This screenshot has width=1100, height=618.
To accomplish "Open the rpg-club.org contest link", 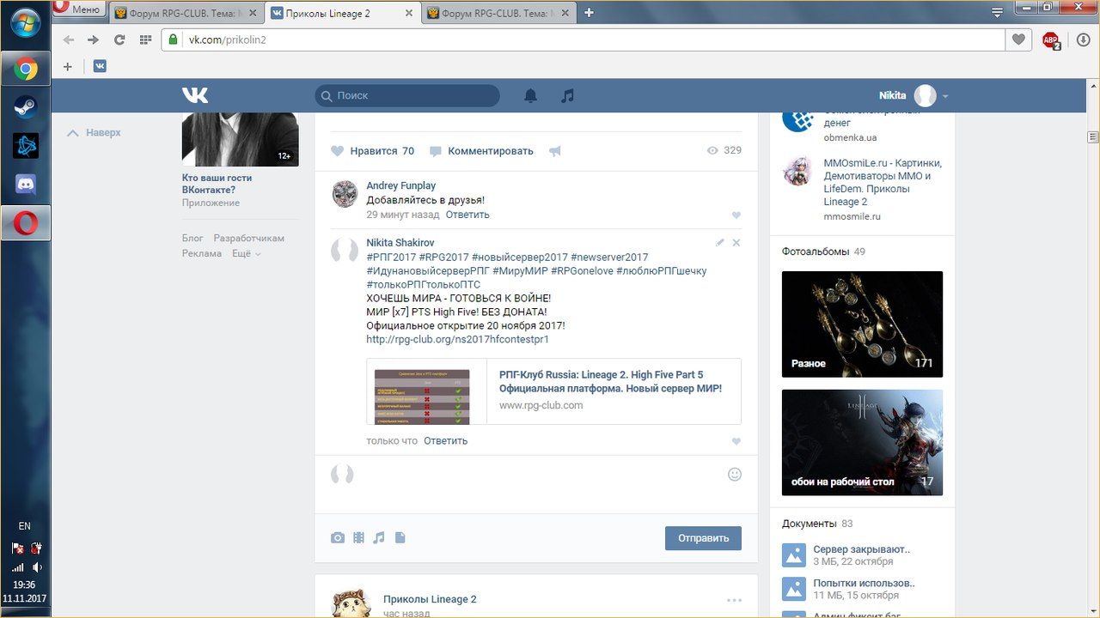I will [457, 339].
